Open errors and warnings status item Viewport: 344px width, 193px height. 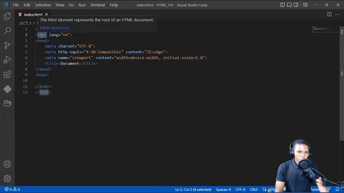(x=12, y=189)
